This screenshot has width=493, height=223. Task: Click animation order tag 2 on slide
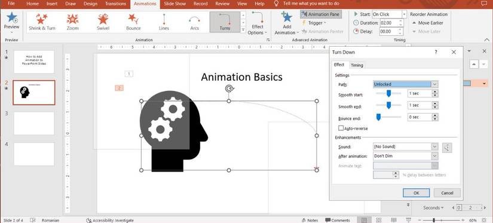pyautogui.click(x=119, y=88)
